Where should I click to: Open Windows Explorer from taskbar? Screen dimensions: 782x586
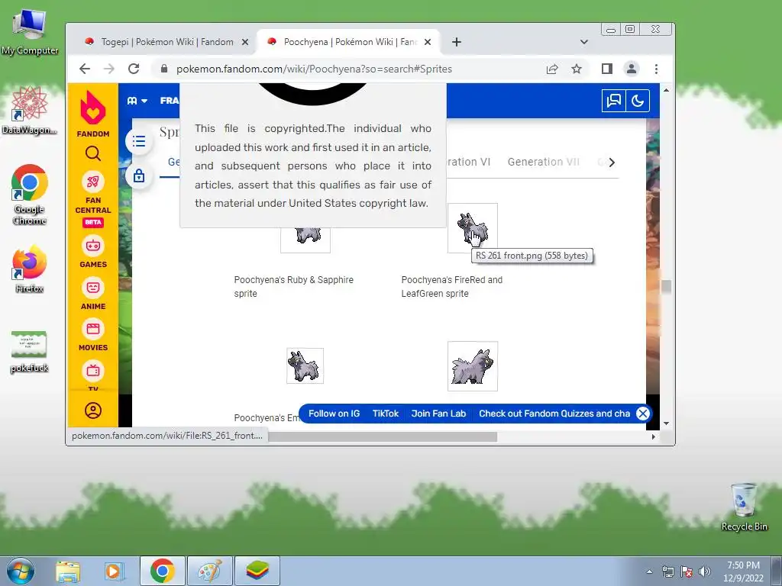tap(68, 571)
